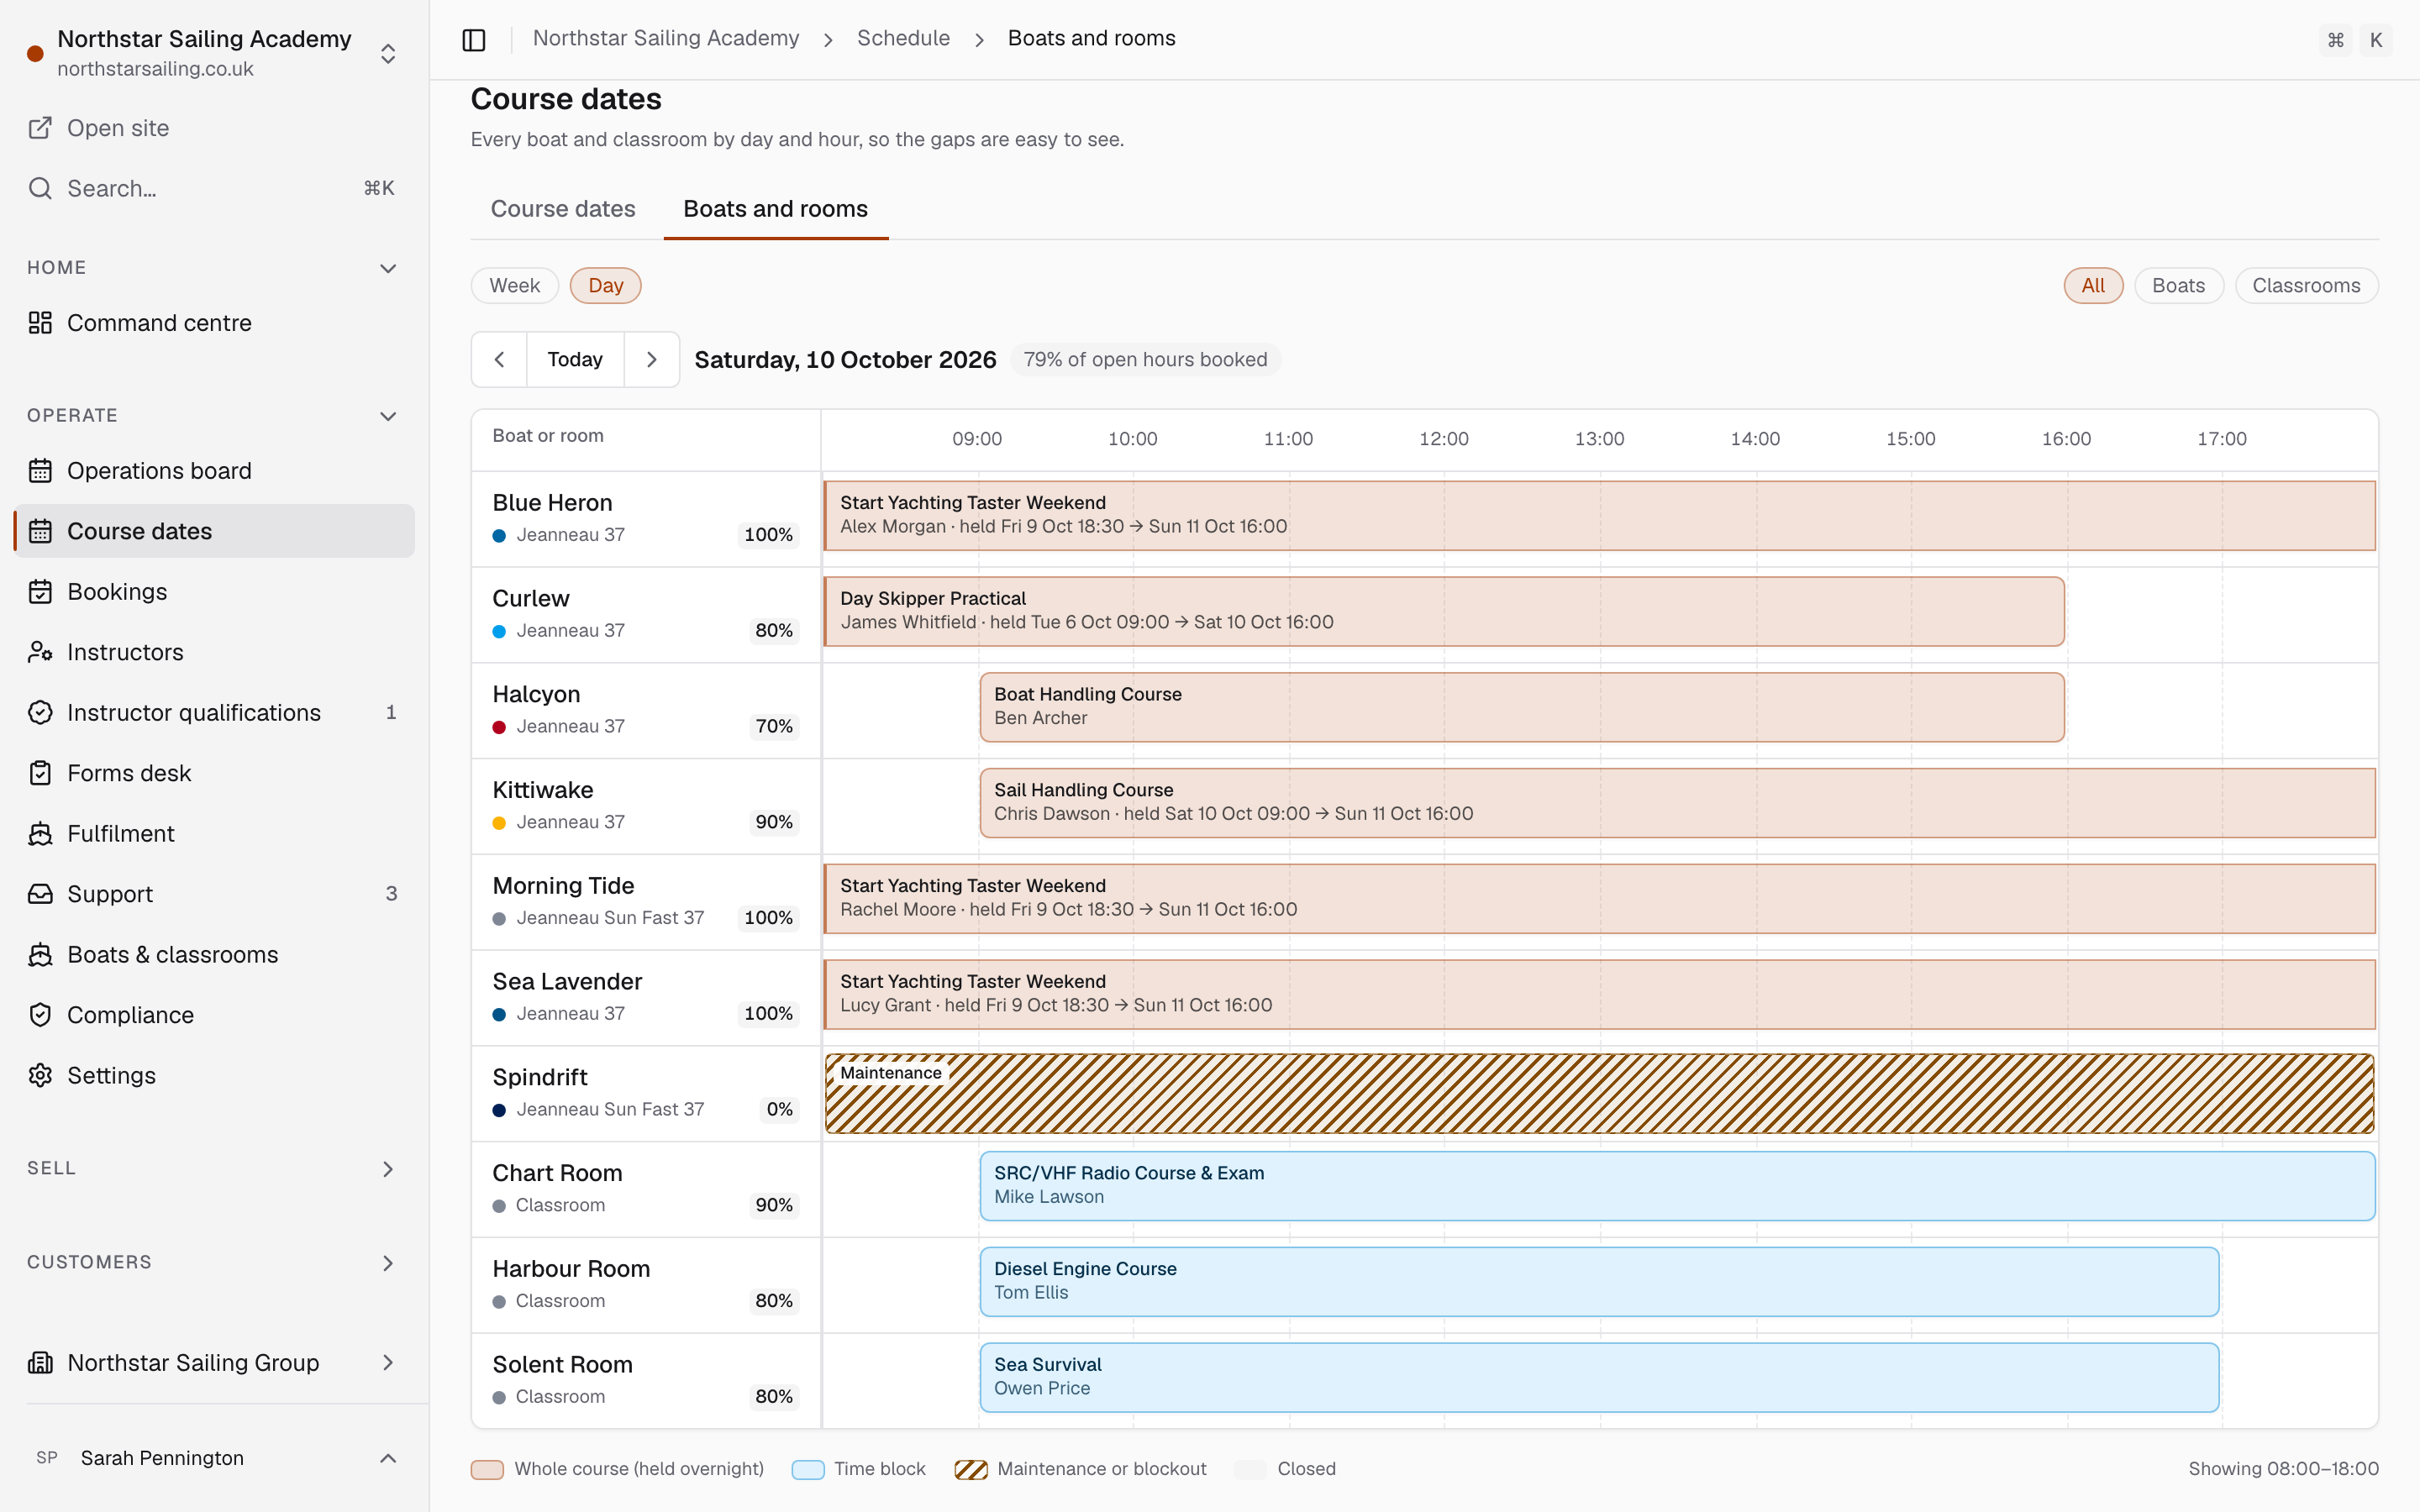Click the Operations board calendar icon
The image size is (2420, 1512).
pyautogui.click(x=40, y=471)
